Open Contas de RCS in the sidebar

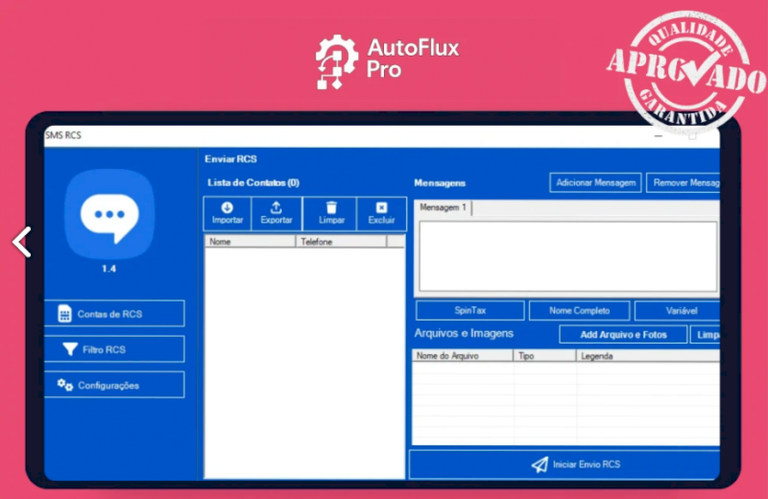click(114, 314)
